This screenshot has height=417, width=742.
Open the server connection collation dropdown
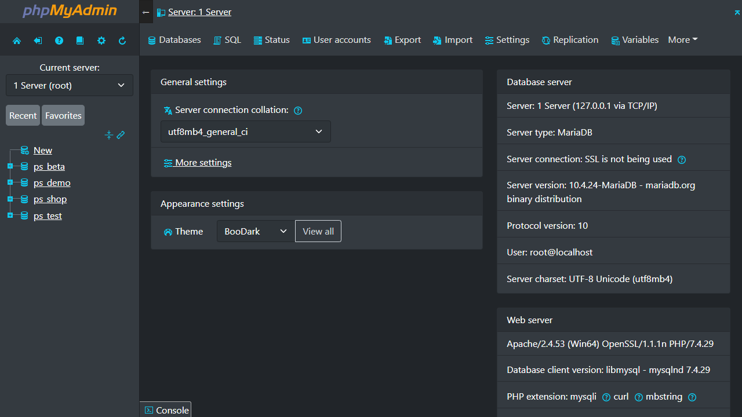pyautogui.click(x=245, y=131)
